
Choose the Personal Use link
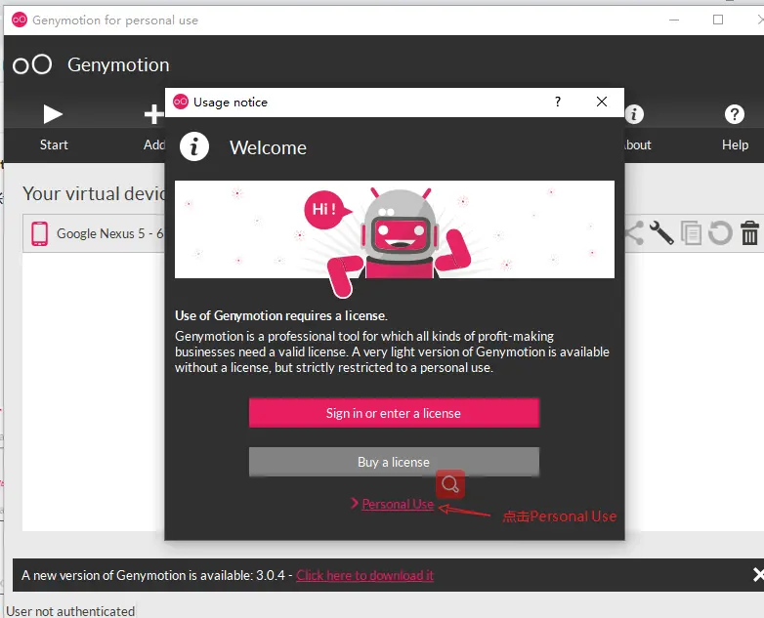click(398, 504)
